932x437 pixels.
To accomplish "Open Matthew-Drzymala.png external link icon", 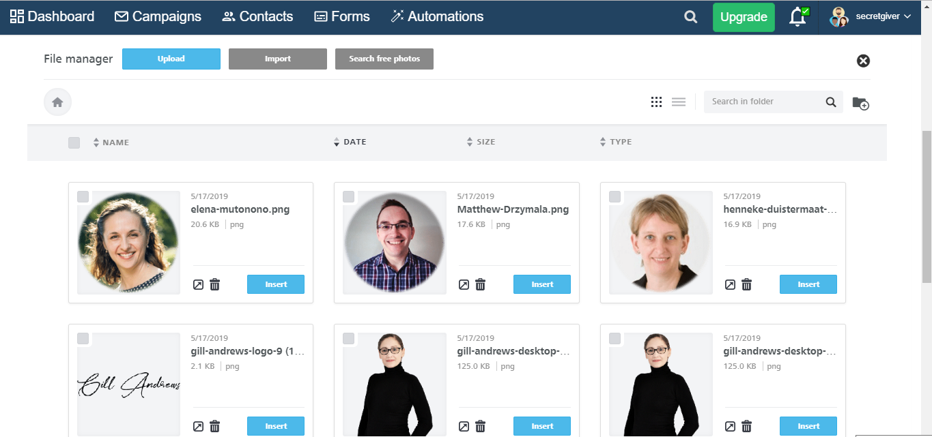I will point(464,284).
